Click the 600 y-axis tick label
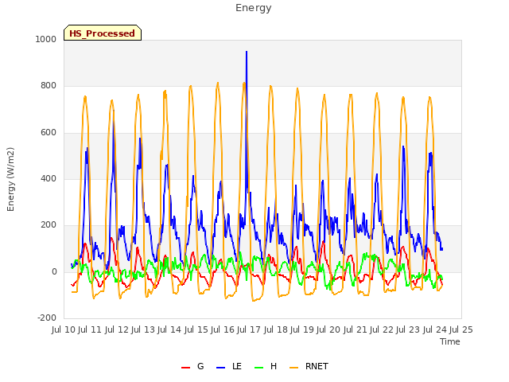 click(49, 133)
